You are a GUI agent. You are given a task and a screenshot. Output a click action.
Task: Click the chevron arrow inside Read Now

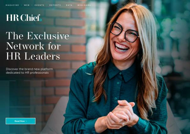(x=26, y=121)
